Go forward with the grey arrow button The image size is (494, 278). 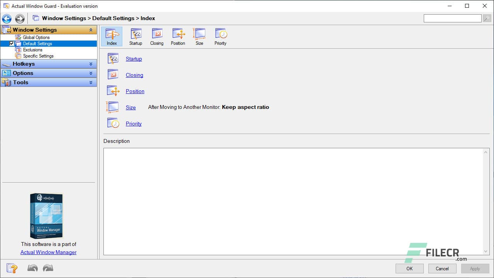coord(20,18)
